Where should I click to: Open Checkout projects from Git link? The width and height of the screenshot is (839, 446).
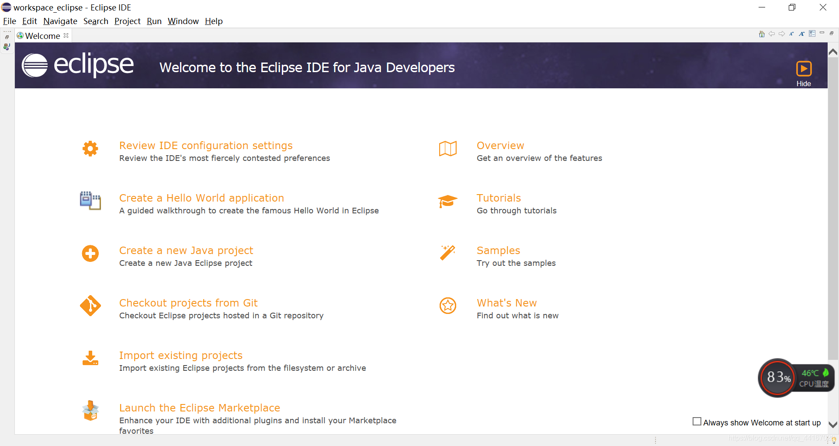click(x=188, y=303)
